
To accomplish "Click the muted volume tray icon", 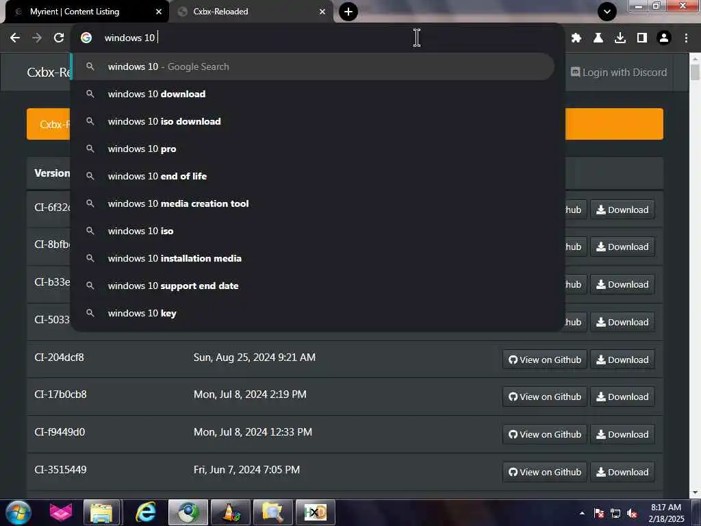I will tap(632, 513).
